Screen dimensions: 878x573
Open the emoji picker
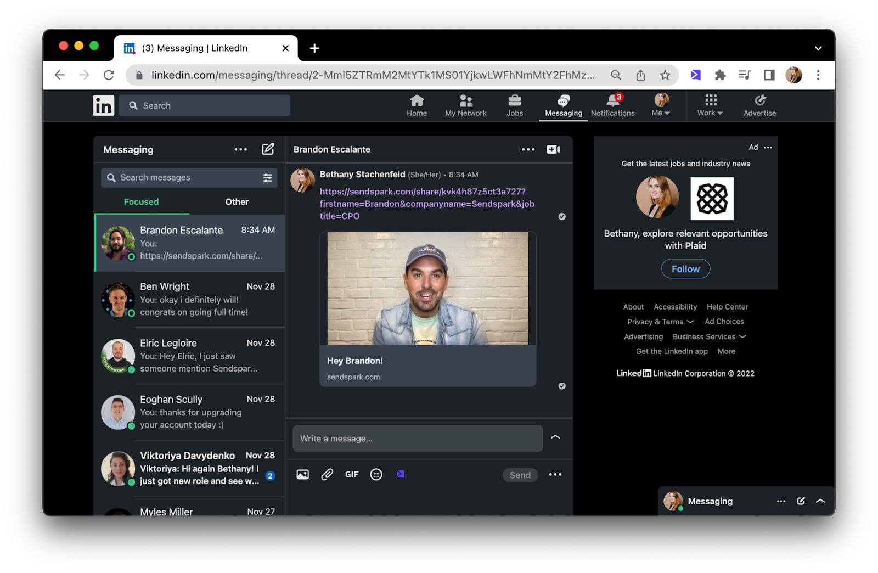(376, 475)
